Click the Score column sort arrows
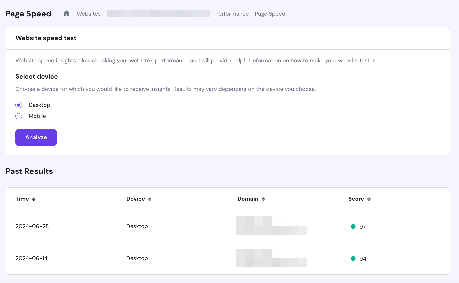 point(369,199)
